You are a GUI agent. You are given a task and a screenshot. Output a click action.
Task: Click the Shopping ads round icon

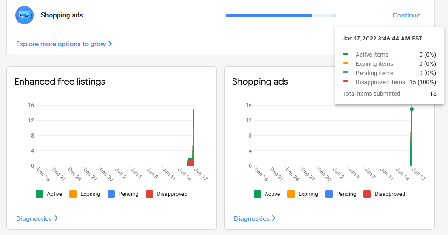tap(24, 15)
